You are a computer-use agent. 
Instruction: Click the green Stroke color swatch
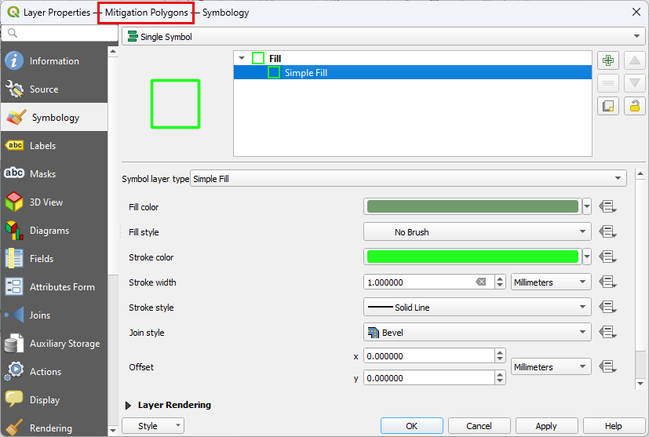[472, 257]
